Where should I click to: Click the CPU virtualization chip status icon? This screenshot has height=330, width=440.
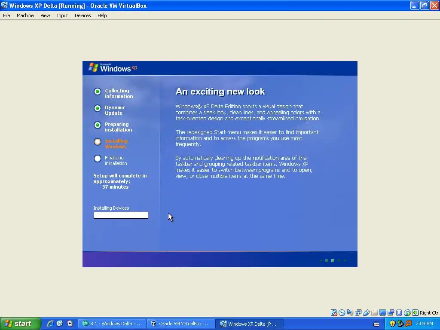point(399,313)
